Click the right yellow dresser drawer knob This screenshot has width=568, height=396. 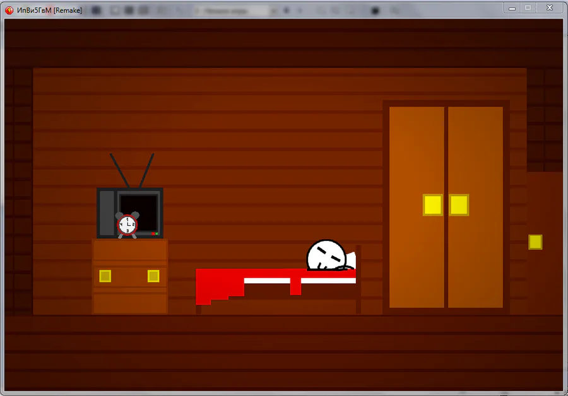click(x=153, y=276)
